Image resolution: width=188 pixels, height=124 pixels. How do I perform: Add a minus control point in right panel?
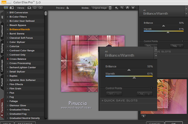(x=151, y=46)
